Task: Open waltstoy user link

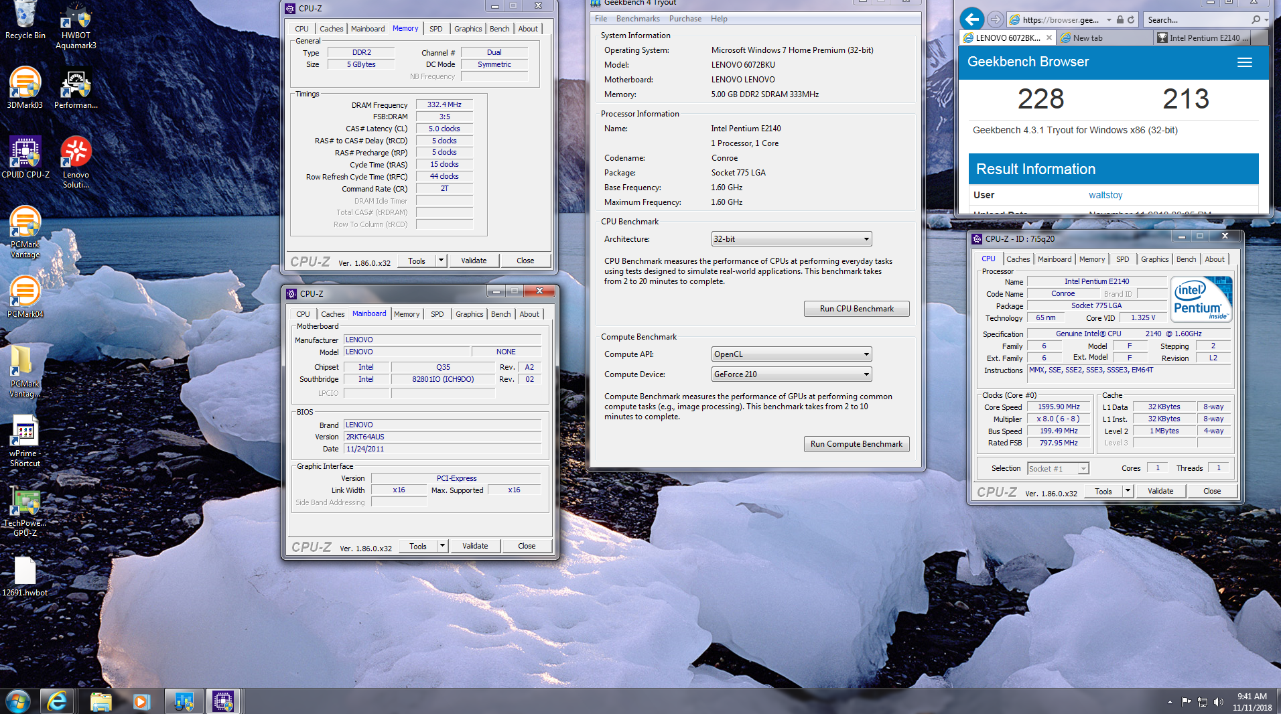Action: tap(1105, 195)
